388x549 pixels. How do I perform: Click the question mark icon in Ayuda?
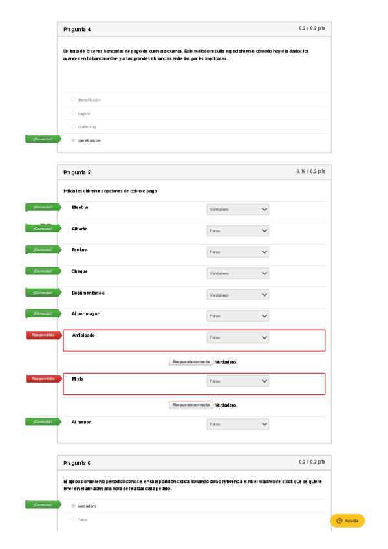tap(339, 521)
